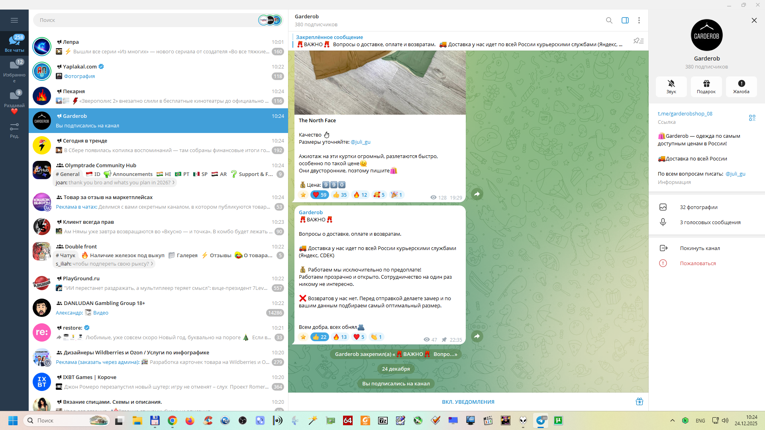This screenshot has height=430, width=765.
Task: Mute channel with the Звук button
Action: pos(671,86)
